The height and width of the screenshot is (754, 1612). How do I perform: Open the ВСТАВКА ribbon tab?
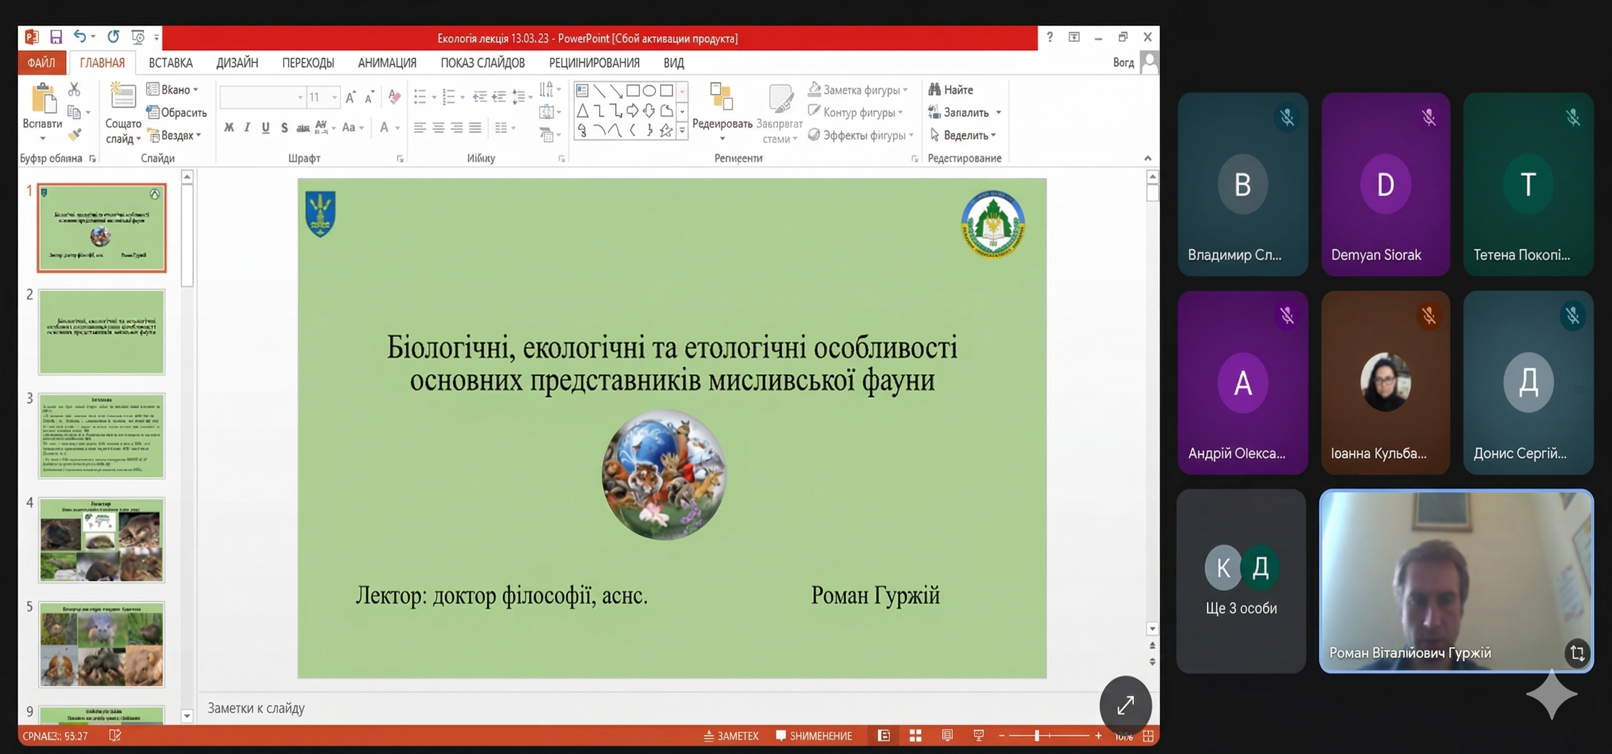[170, 63]
